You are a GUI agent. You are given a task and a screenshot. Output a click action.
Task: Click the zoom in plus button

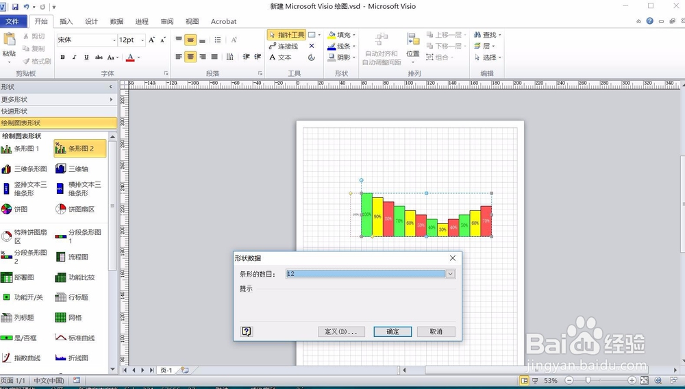[x=632, y=380]
